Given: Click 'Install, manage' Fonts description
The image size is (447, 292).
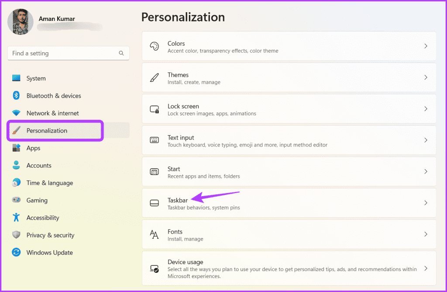Looking at the screenshot, I should pos(185,239).
